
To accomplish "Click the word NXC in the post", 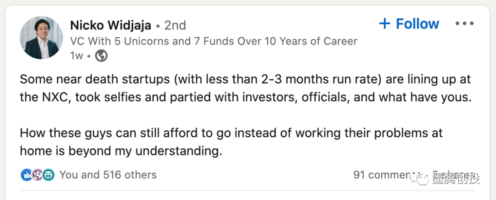I will pos(60,98).
